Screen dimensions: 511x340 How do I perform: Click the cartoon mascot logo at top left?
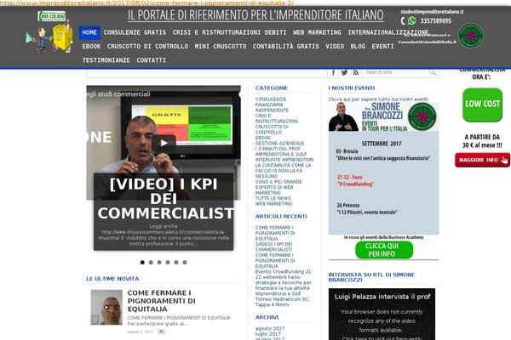[50, 37]
